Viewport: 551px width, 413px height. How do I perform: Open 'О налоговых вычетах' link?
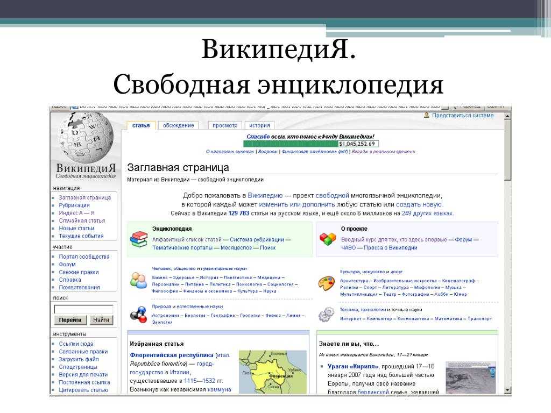[x=230, y=152]
